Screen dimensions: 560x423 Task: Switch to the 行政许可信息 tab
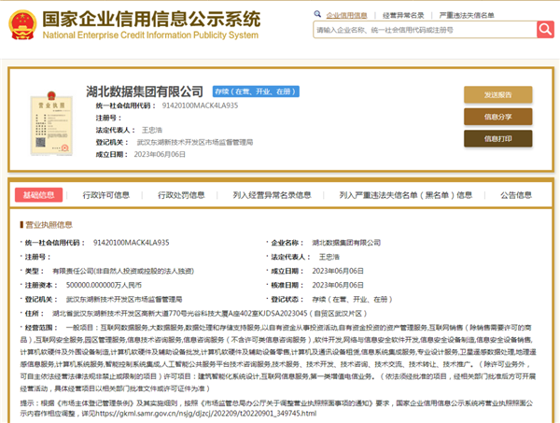(106, 195)
